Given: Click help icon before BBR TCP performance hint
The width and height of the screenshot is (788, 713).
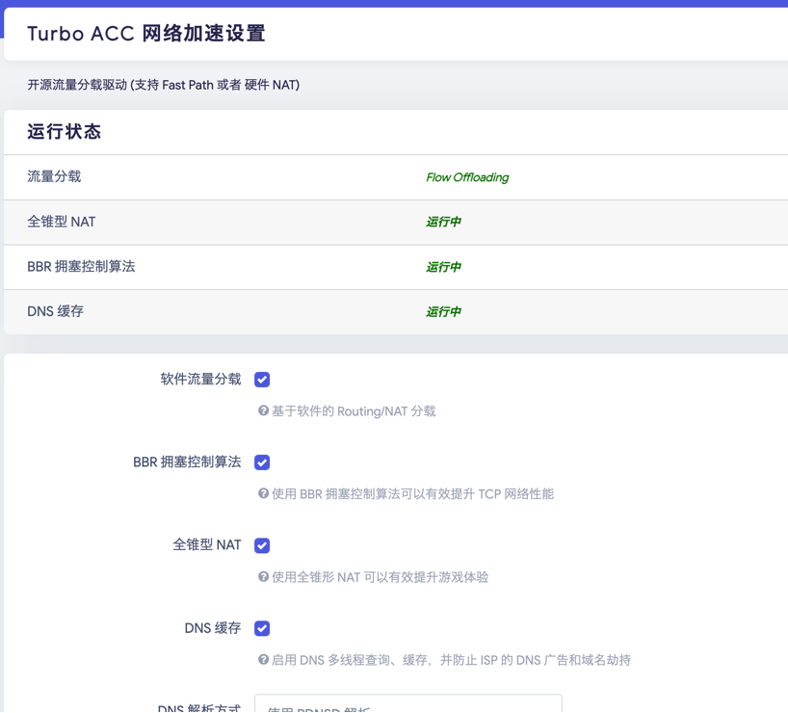Looking at the screenshot, I should [x=263, y=494].
